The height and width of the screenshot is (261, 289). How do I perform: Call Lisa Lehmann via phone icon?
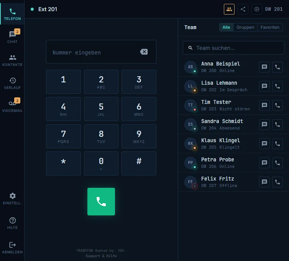tap(278, 86)
